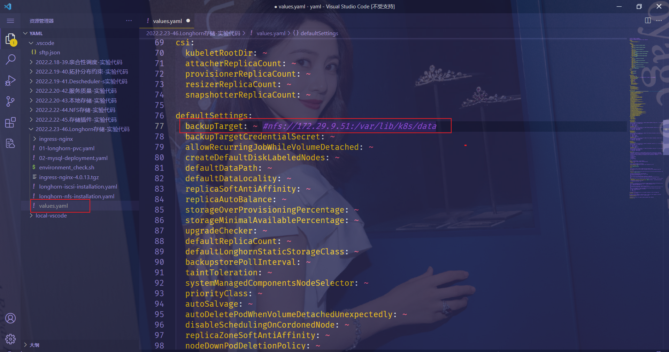Click autoSalvage key
The image size is (669, 352).
click(x=212, y=304)
